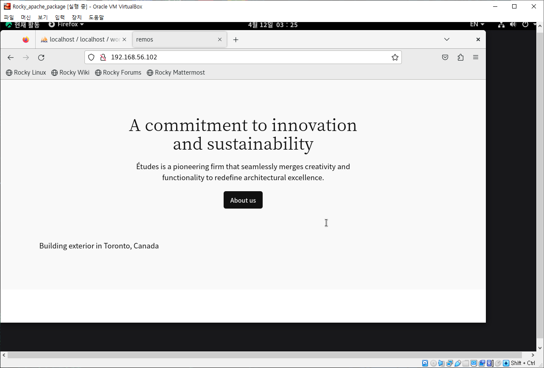Open a new tab with plus button
This screenshot has height=368, width=544.
tap(236, 39)
